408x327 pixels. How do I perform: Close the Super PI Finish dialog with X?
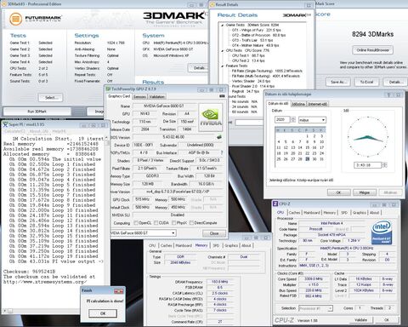click(x=119, y=291)
